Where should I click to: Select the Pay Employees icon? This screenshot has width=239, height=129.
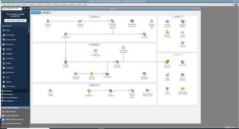click(90, 91)
